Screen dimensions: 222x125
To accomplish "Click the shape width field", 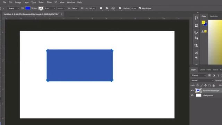I will (x=75, y=8).
